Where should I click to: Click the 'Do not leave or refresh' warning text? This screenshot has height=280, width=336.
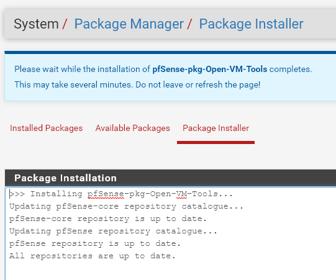[x=198, y=84]
